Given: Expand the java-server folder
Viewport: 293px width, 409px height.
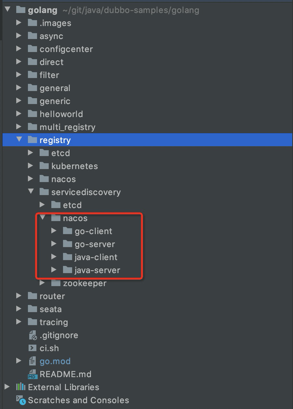Looking at the screenshot, I should pyautogui.click(x=54, y=270).
